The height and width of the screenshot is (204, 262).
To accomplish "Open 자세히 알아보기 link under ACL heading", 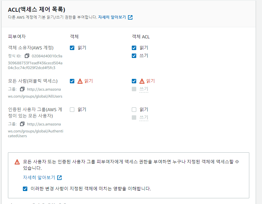I will (x=112, y=17).
